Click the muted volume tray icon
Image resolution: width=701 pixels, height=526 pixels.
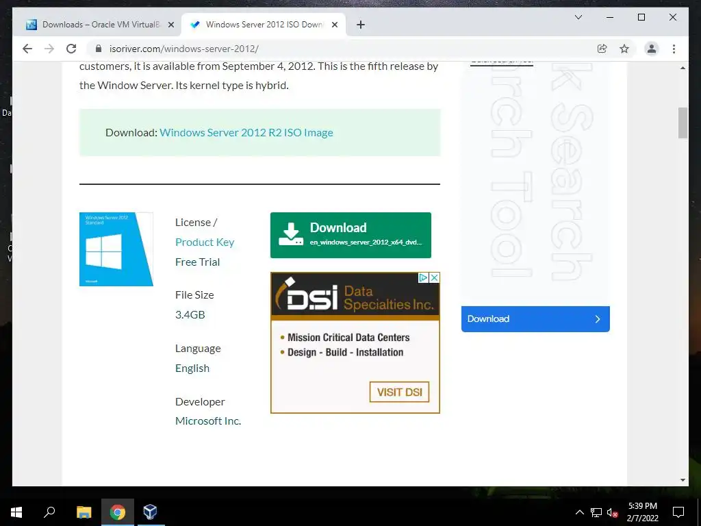tap(613, 512)
